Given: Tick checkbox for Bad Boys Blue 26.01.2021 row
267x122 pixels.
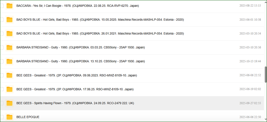Looking at the screenshot, I should (x=2, y=33).
